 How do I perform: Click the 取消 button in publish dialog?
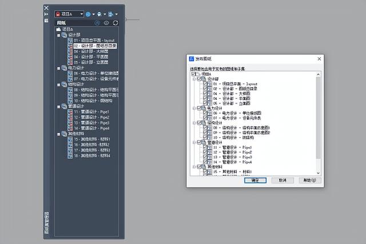pyautogui.click(x=282, y=179)
